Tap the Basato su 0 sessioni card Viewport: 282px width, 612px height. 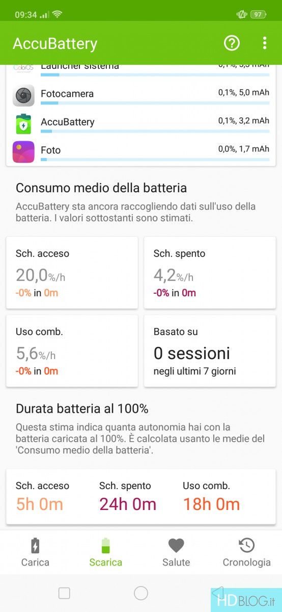click(x=210, y=351)
